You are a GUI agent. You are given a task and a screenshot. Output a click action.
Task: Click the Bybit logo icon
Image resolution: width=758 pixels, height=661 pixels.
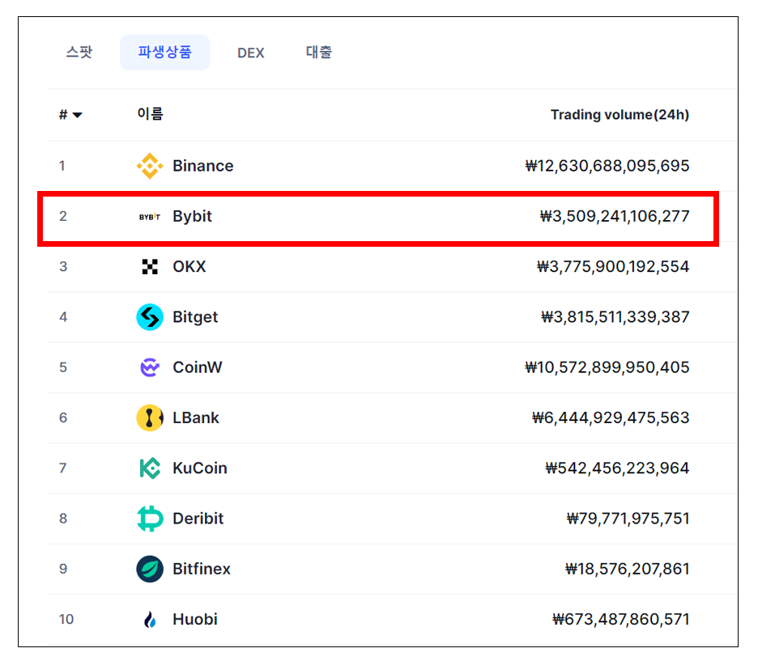point(150,217)
